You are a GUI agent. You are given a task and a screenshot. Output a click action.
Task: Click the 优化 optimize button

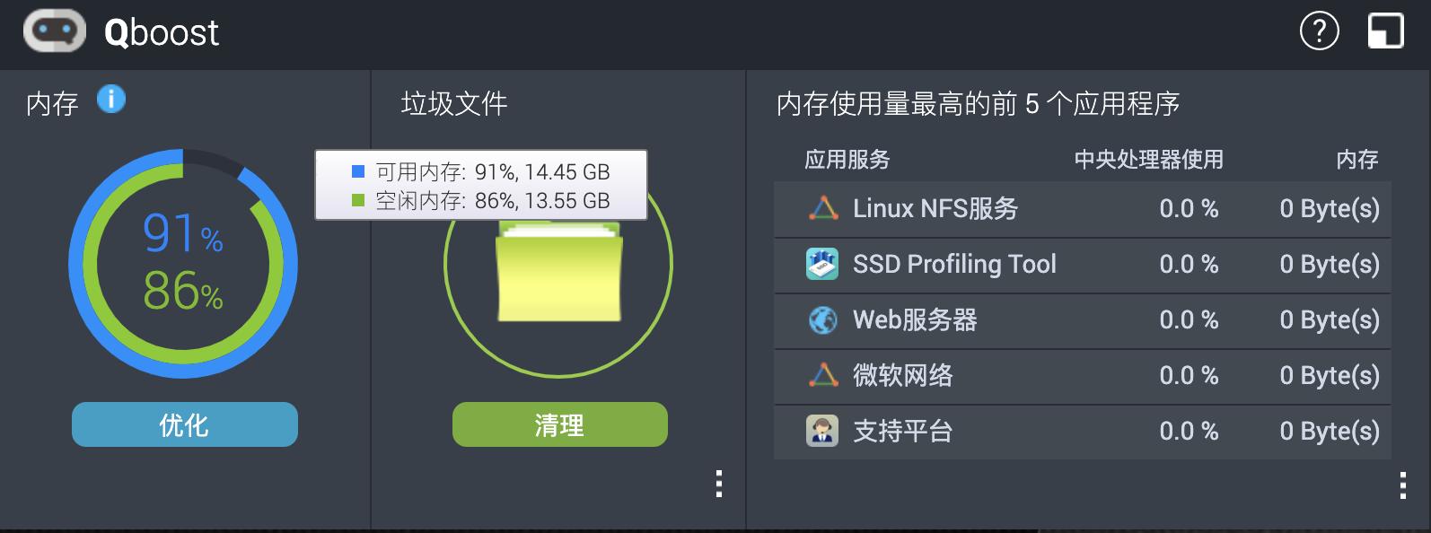click(184, 423)
